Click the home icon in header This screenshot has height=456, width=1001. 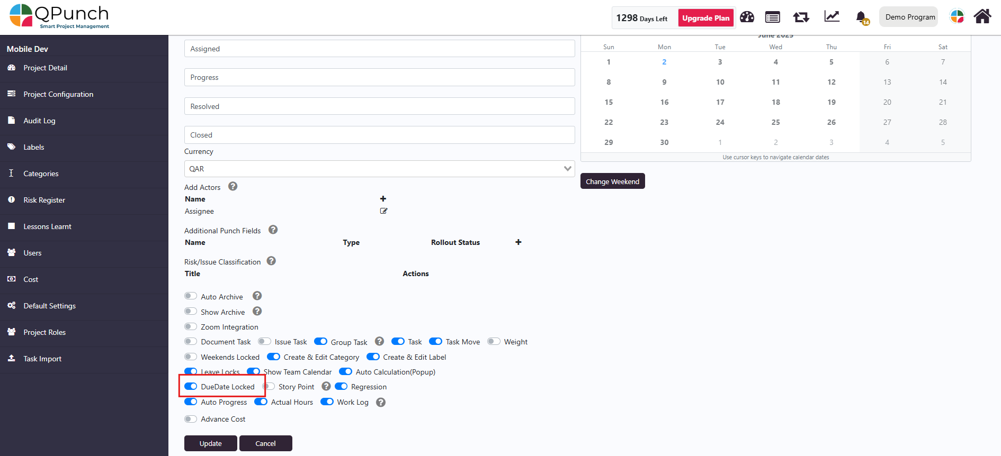982,17
